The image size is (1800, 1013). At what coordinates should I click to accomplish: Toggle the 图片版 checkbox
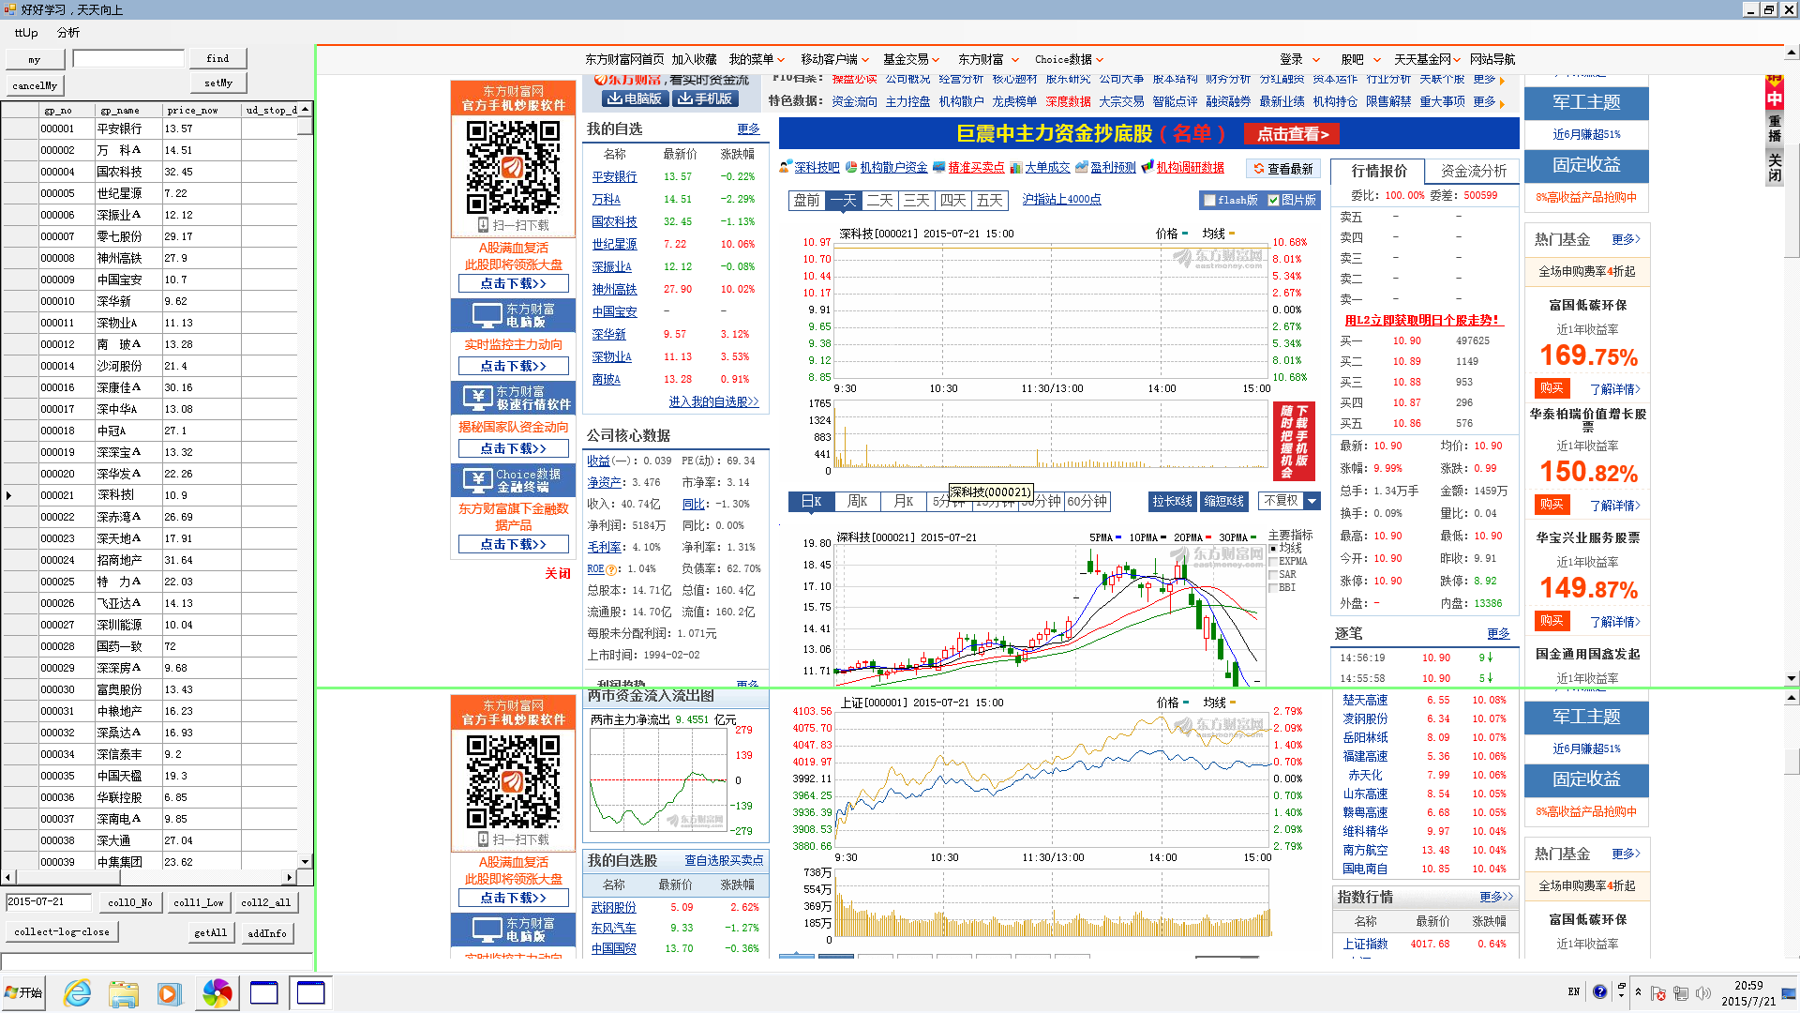(x=1273, y=200)
